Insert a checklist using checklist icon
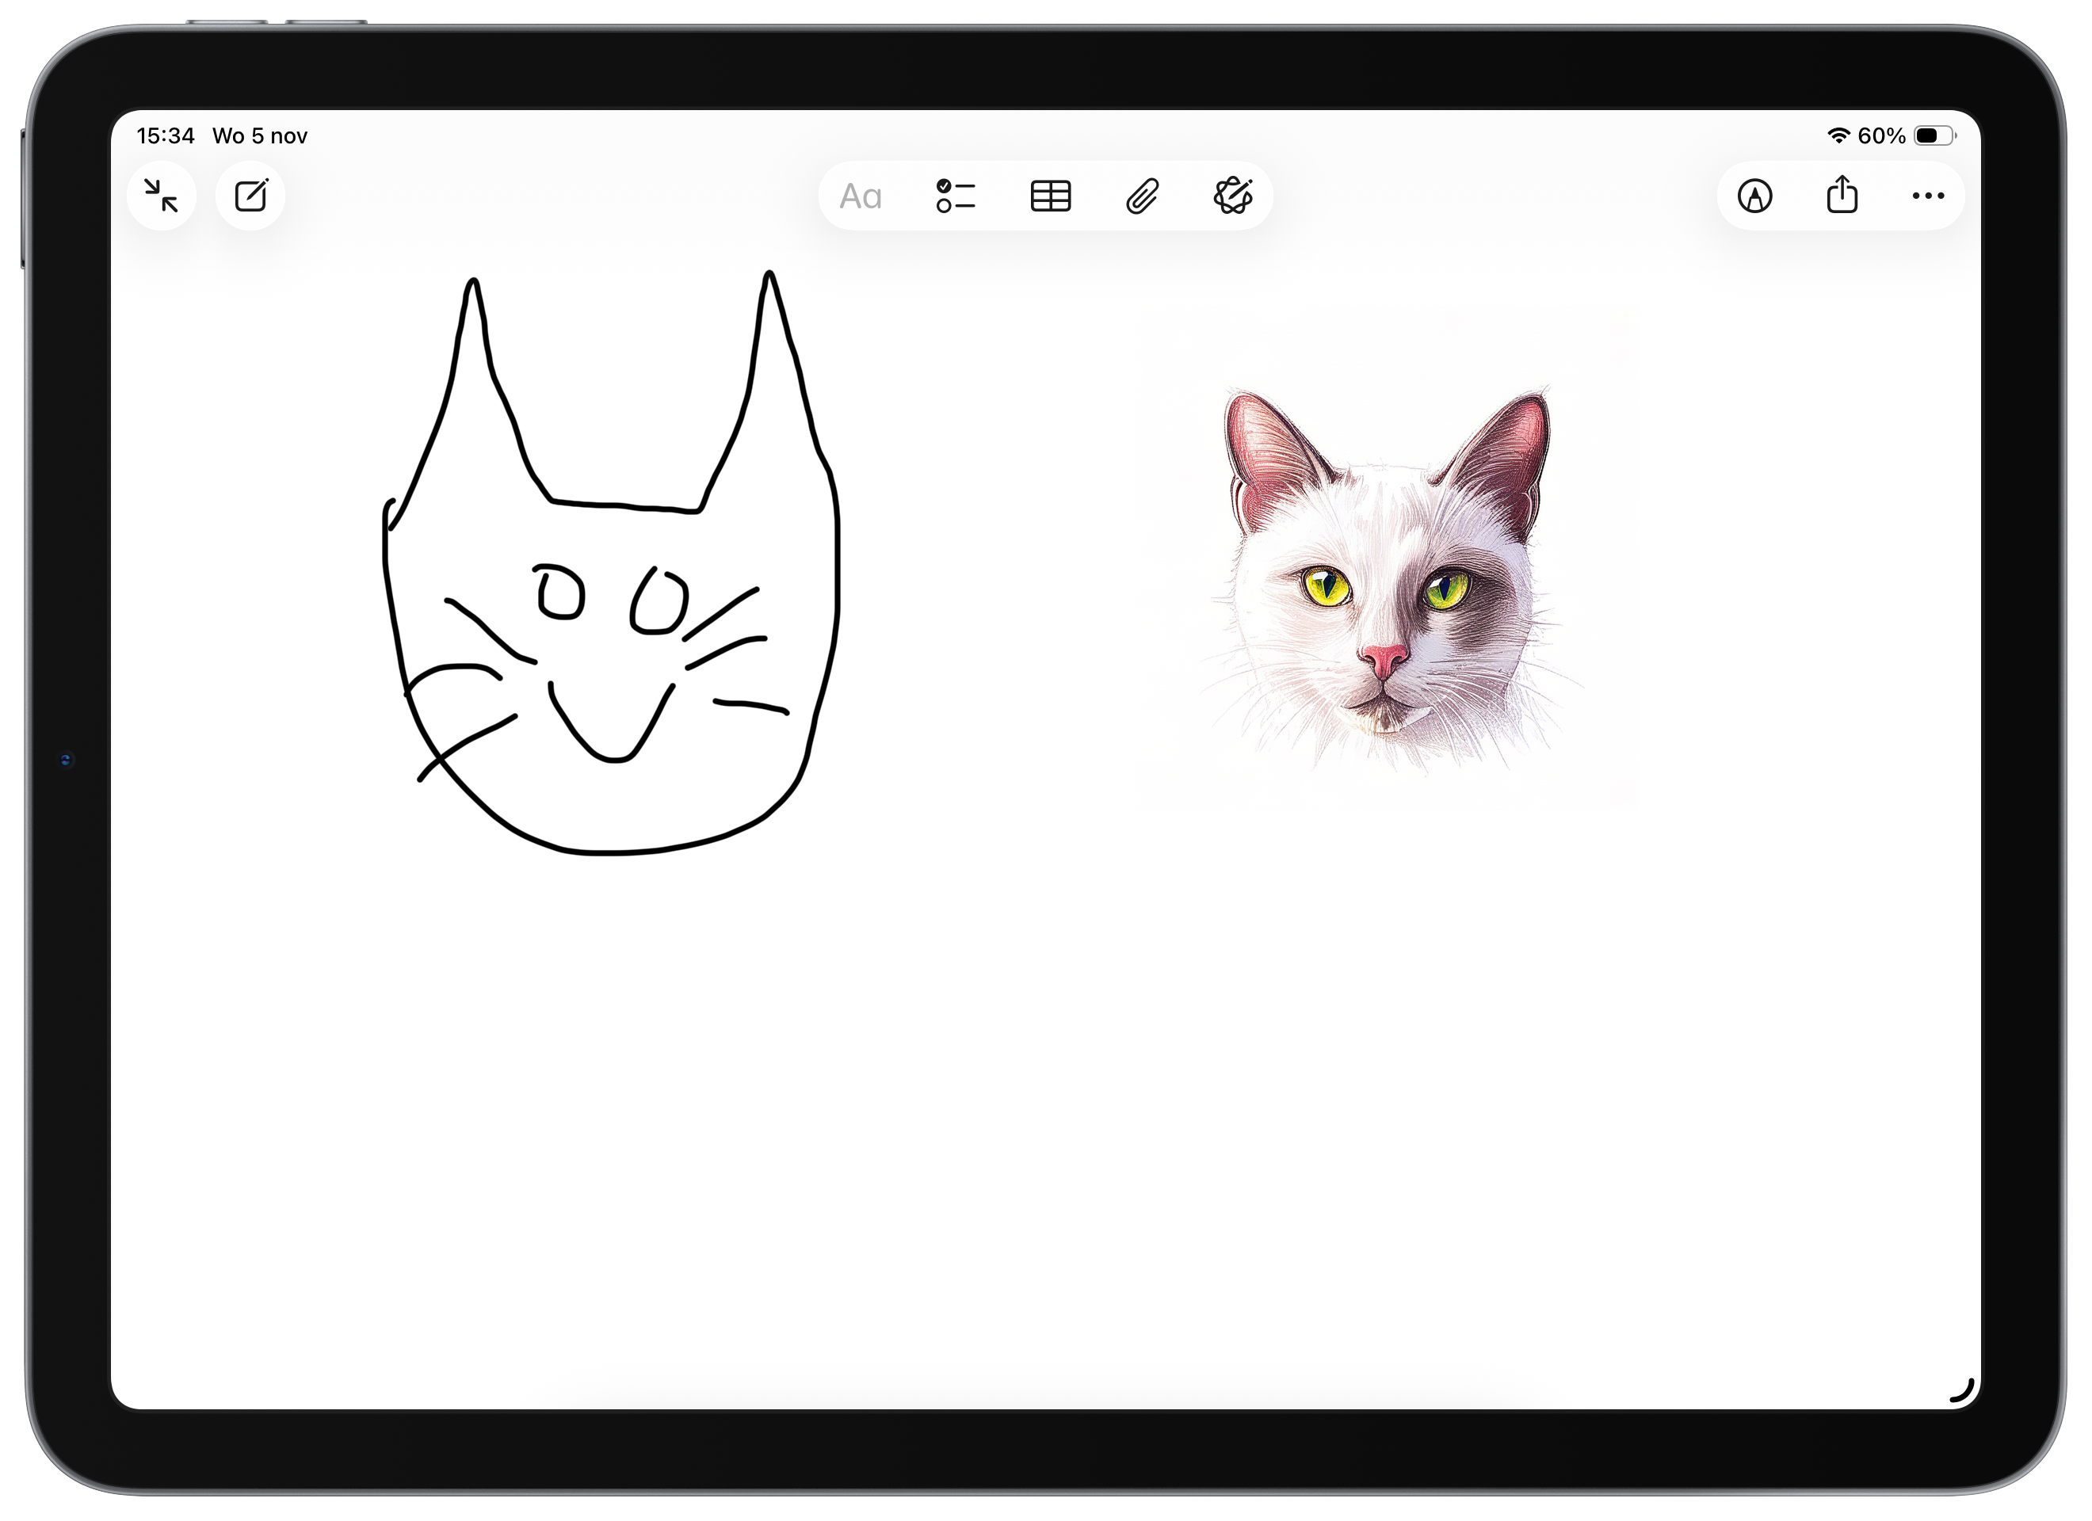Image resolution: width=2092 pixels, height=1521 pixels. [955, 196]
